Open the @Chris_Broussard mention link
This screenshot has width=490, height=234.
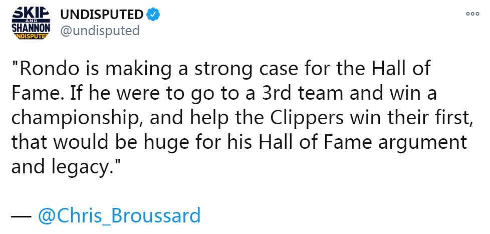pyautogui.click(x=119, y=215)
